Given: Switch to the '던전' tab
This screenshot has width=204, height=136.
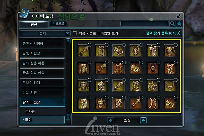Looking at the screenshot, I should [34, 24].
